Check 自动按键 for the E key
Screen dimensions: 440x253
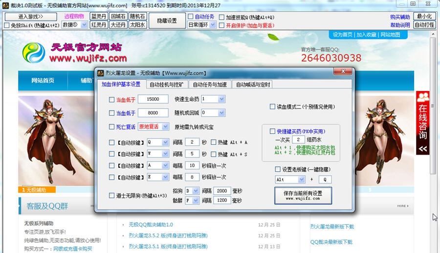pos(111,177)
